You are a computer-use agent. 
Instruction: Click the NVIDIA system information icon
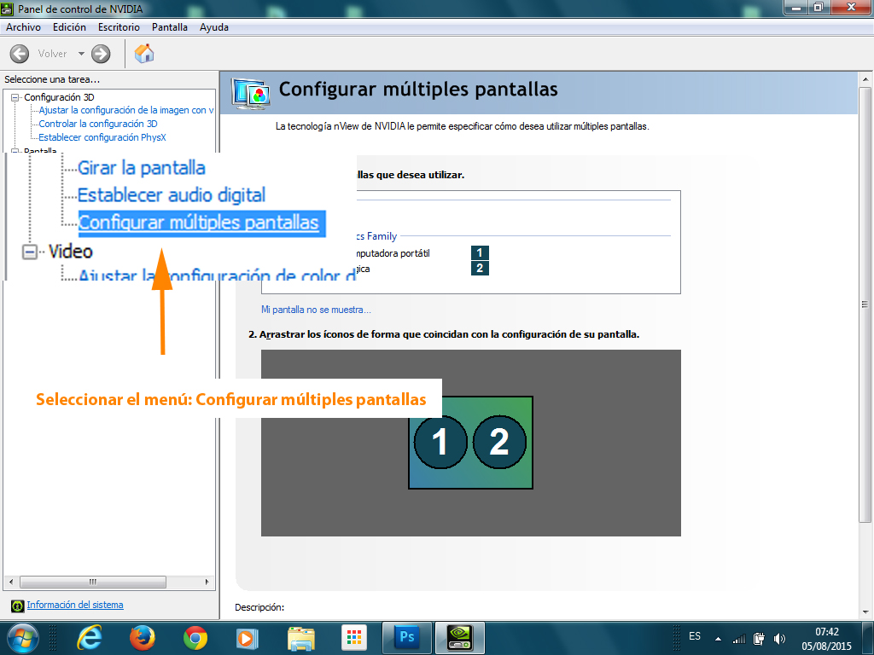point(17,606)
